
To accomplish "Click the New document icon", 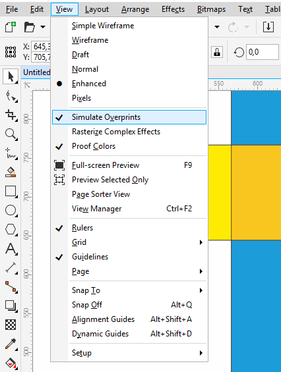I will 11,27.
